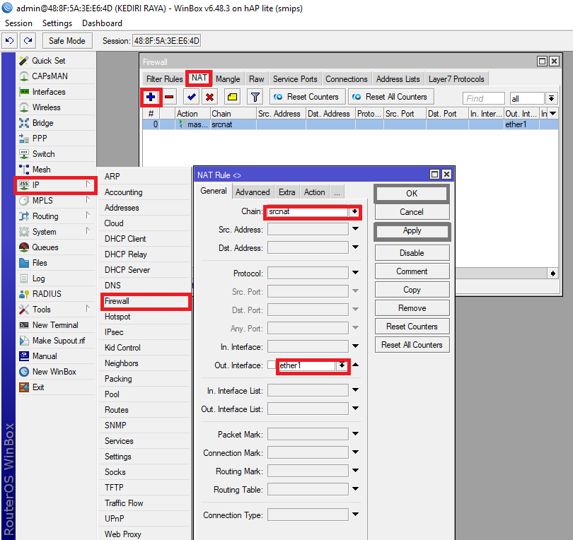The image size is (573, 540).
Task: Click the red minus Remove rule icon
Action: tap(169, 97)
